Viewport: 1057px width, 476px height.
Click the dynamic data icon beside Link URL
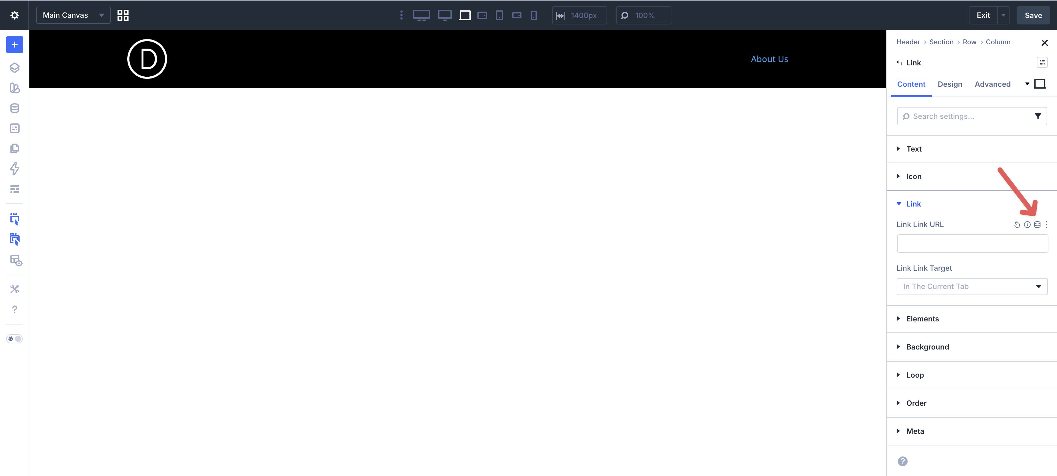[x=1037, y=225]
